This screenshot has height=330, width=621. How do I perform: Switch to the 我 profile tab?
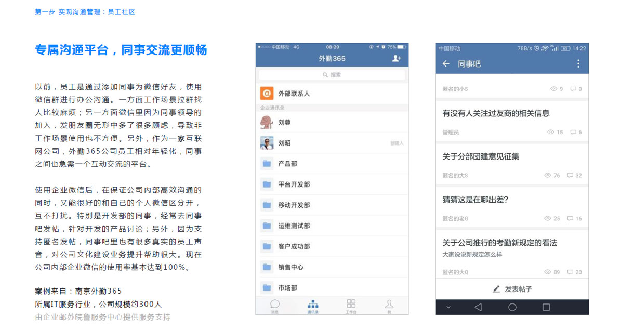(x=389, y=307)
